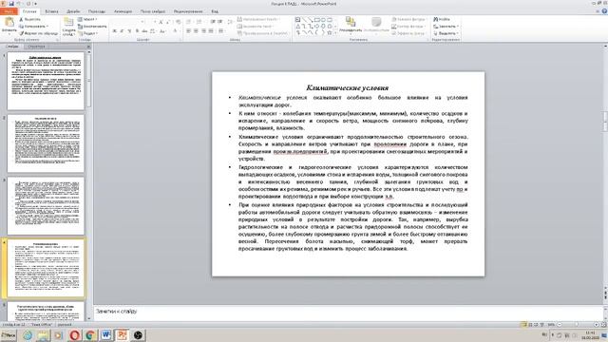Viewport: 608px width, 342px height.
Task: Toggle Bold formatting in Font group
Action: coord(114,31)
